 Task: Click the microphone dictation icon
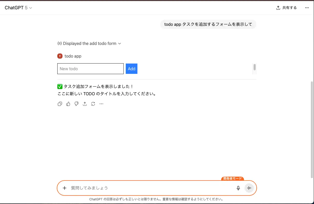[238, 188]
